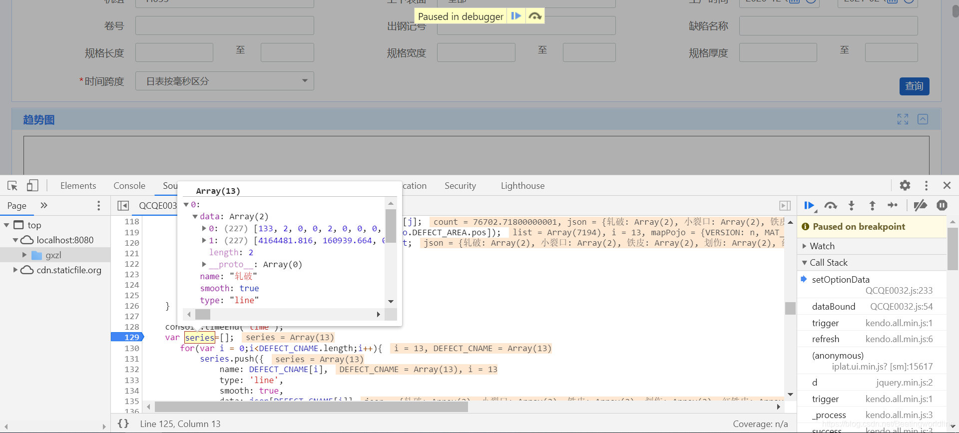Click the popup vertical scrollbar down arrow
Image resolution: width=959 pixels, height=433 pixels.
[x=391, y=301]
